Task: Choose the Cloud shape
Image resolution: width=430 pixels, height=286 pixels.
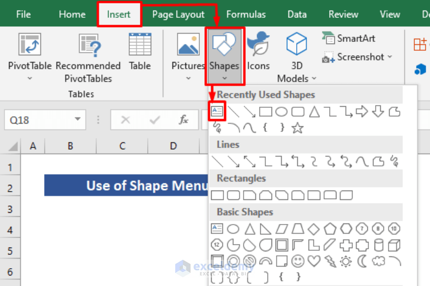Action: pyautogui.click(x=378, y=261)
